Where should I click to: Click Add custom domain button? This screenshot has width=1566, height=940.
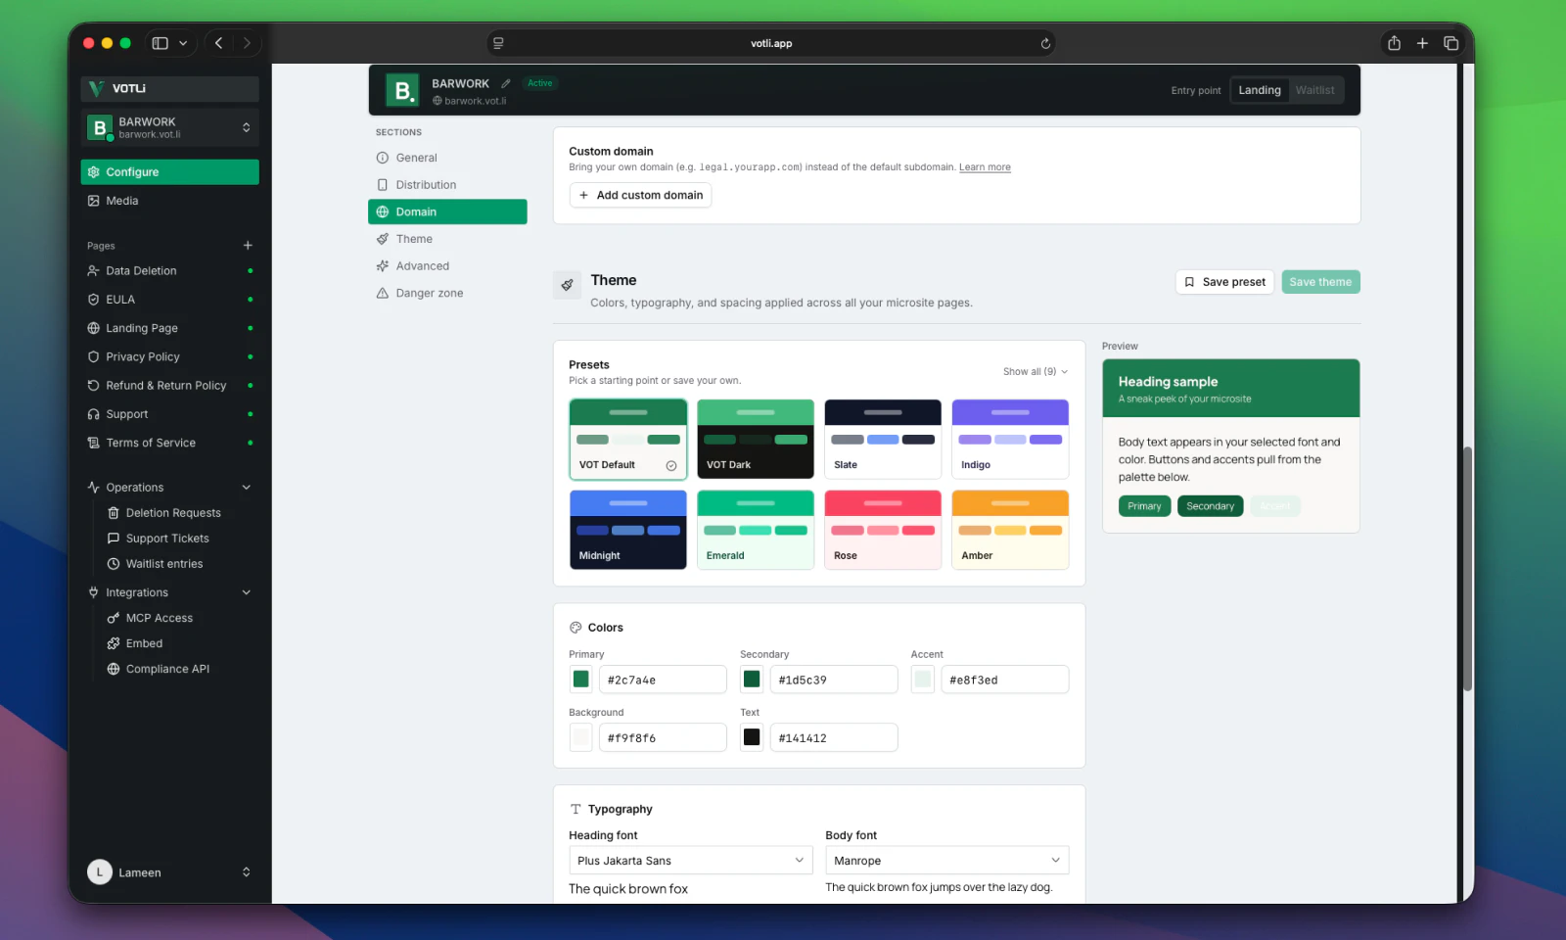[640, 195]
